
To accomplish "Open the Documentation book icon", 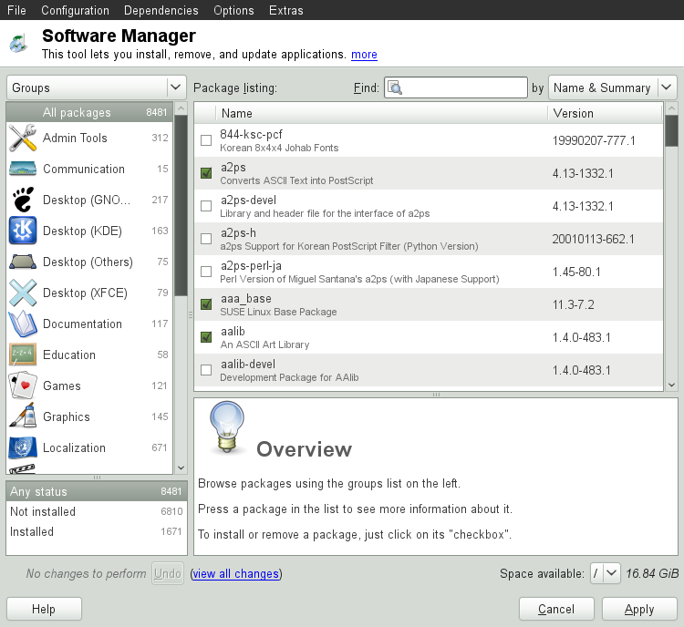I will pyautogui.click(x=22, y=324).
